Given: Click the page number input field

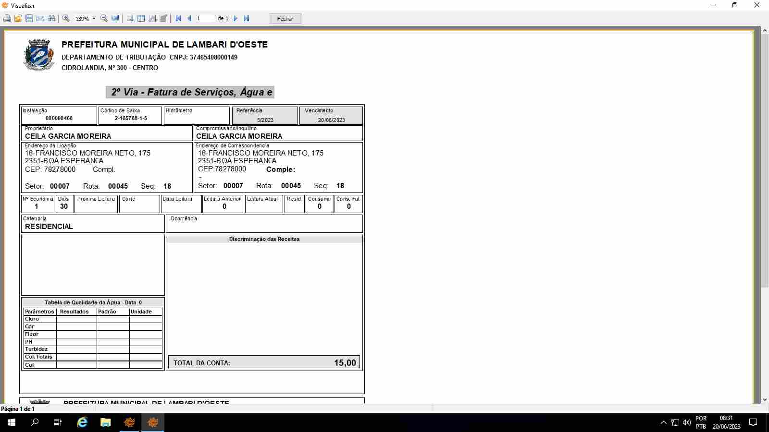Looking at the screenshot, I should 205,19.
